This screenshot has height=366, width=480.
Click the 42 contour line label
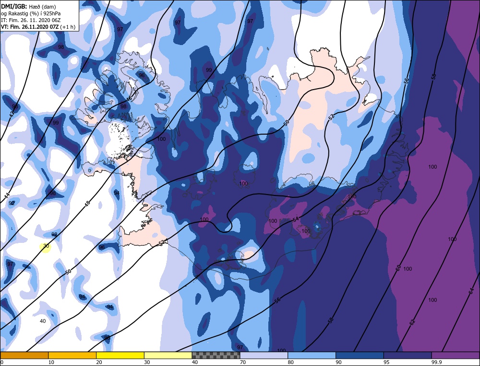pos(12,114)
